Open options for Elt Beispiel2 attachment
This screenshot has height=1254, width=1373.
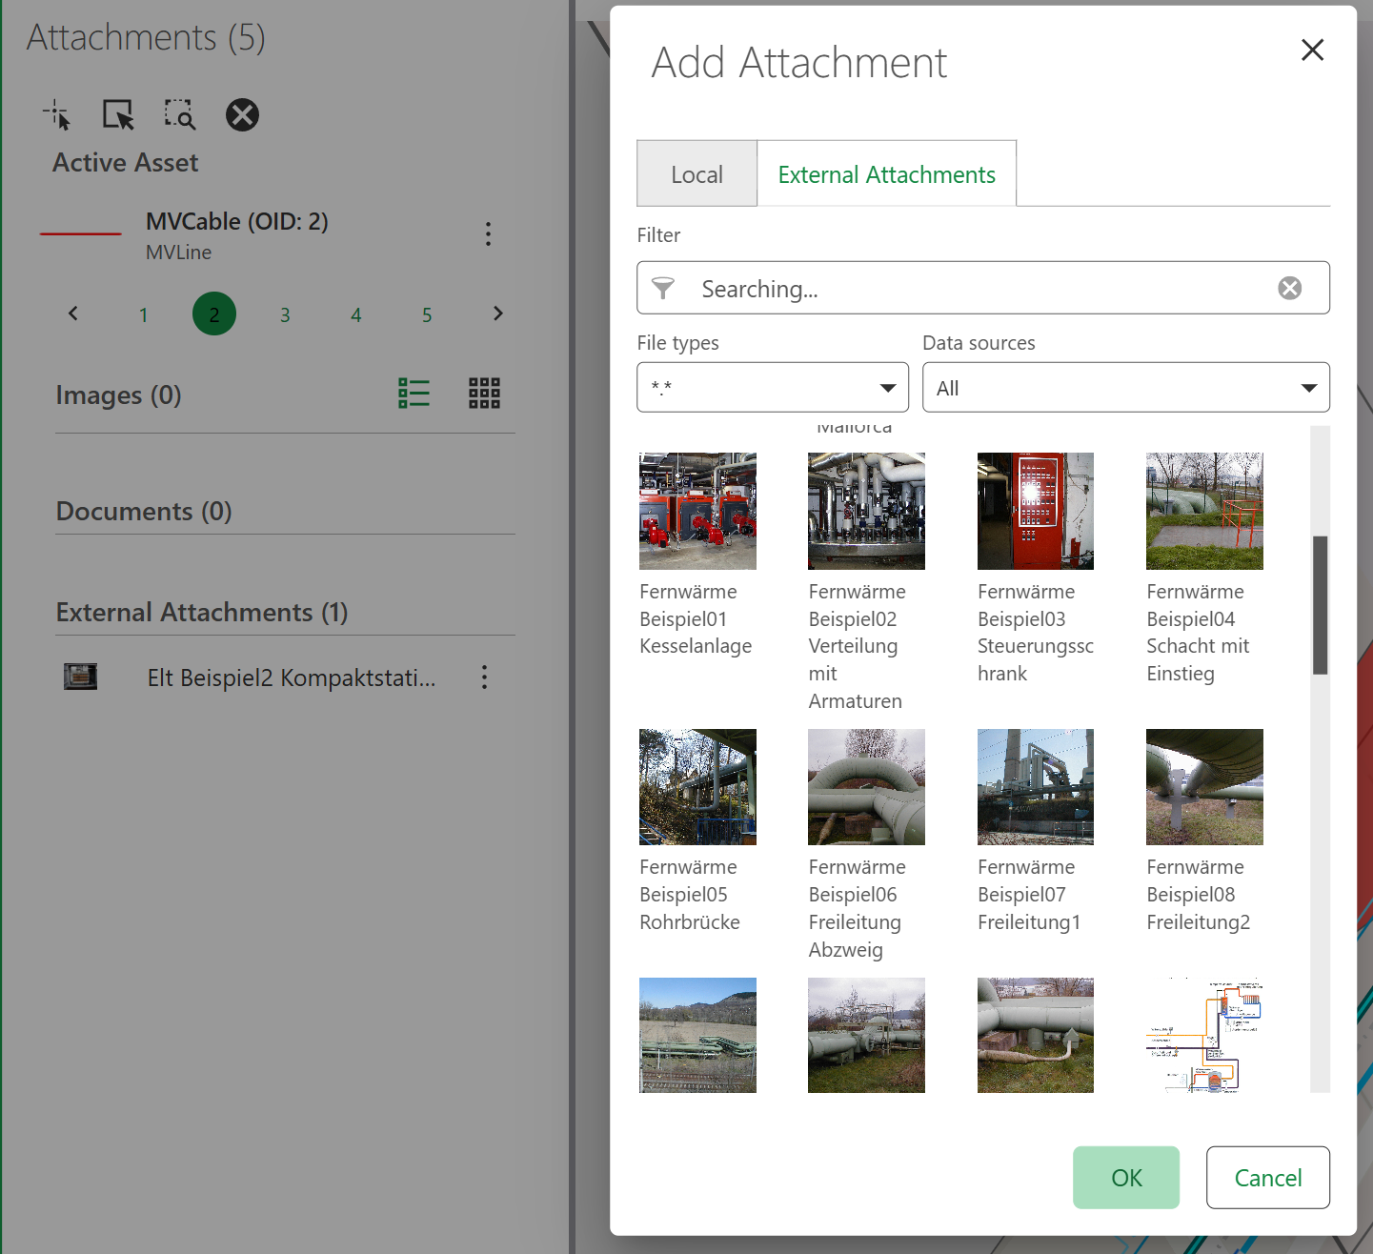coord(484,678)
